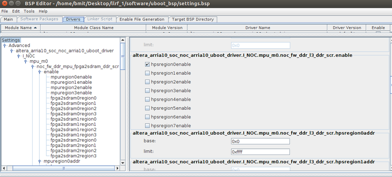Select fpga2sdram1region3 in the tree
392x177 pixels.
point(73,135)
